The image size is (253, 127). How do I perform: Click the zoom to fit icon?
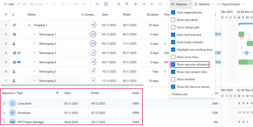135,4
